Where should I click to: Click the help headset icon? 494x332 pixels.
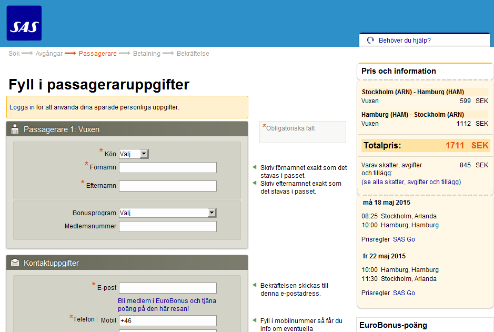[x=370, y=41]
